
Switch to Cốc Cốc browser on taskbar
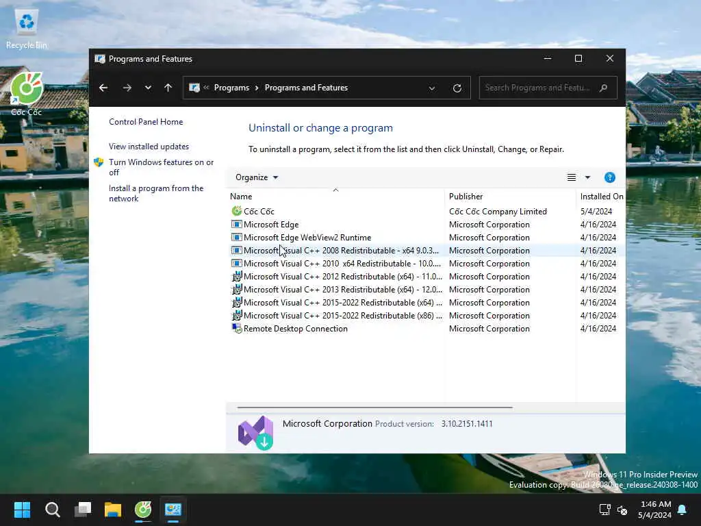(x=143, y=510)
